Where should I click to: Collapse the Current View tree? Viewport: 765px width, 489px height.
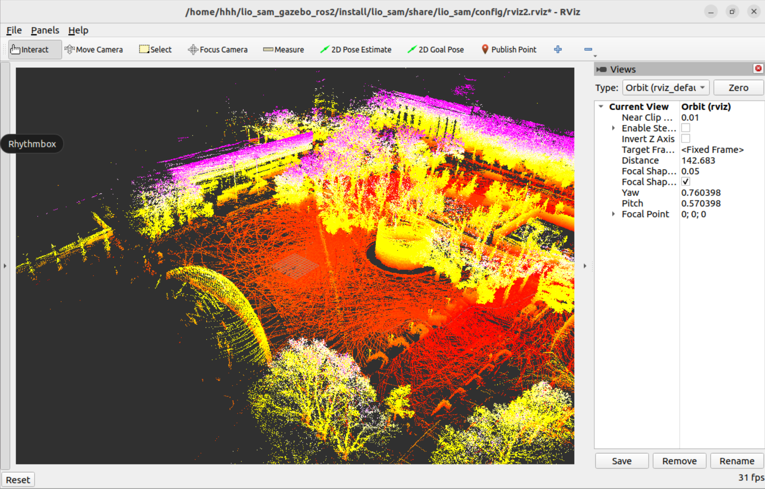tap(601, 106)
